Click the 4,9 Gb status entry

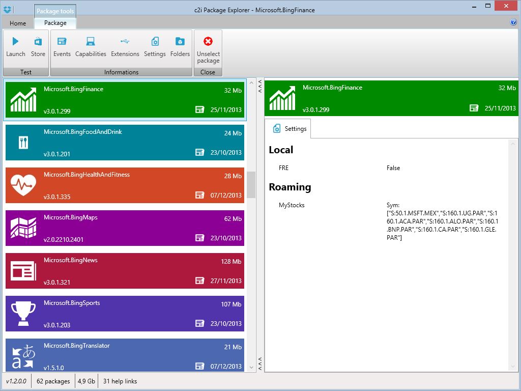click(86, 381)
